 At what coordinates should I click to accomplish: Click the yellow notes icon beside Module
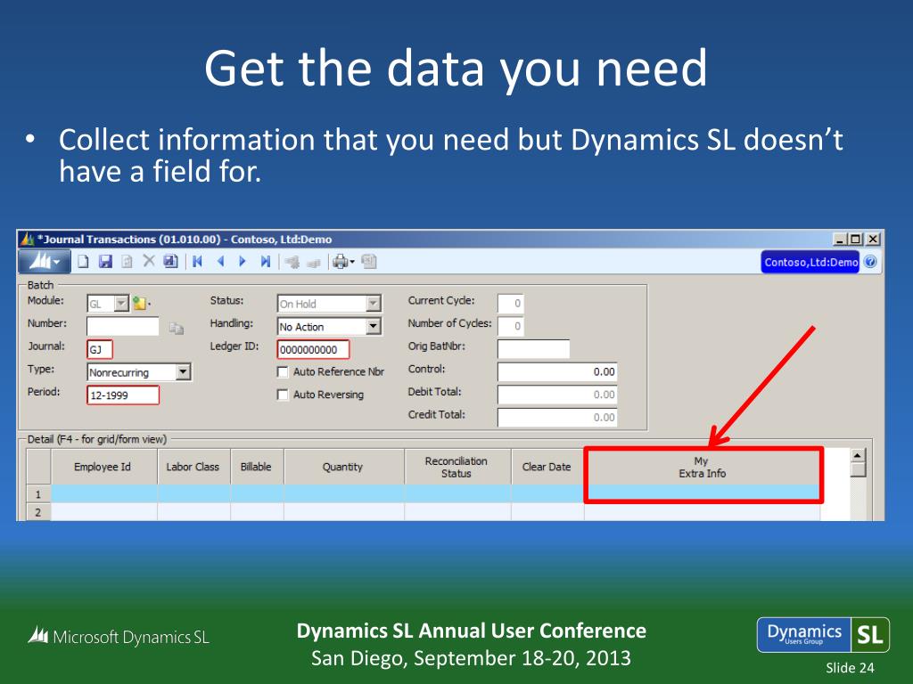[140, 303]
